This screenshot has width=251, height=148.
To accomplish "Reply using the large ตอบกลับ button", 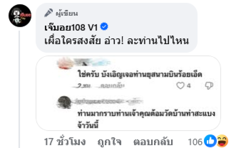I will click(x=153, y=142).
